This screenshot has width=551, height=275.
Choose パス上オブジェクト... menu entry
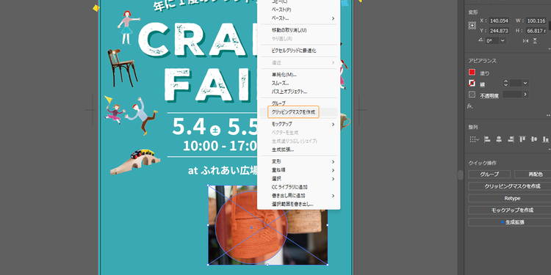coord(299,92)
